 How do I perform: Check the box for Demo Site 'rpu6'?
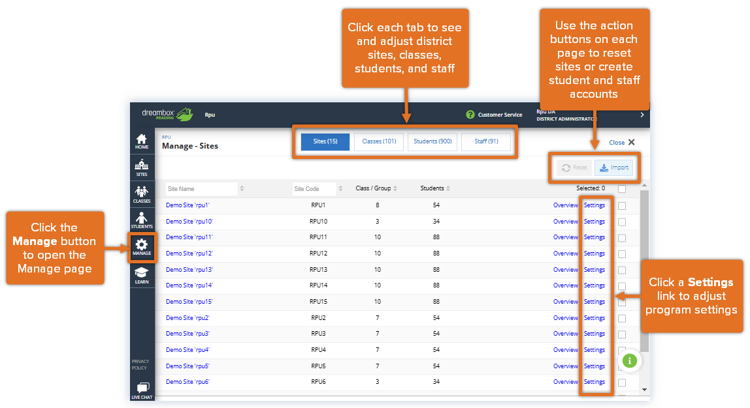(x=622, y=382)
